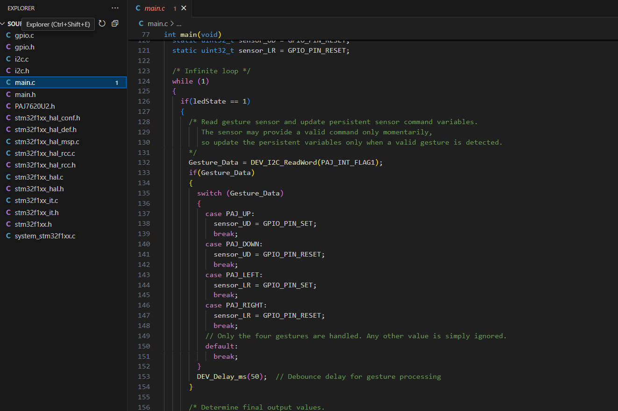Open the breadcrumb ellipsis symbol picker

pyautogui.click(x=178, y=23)
